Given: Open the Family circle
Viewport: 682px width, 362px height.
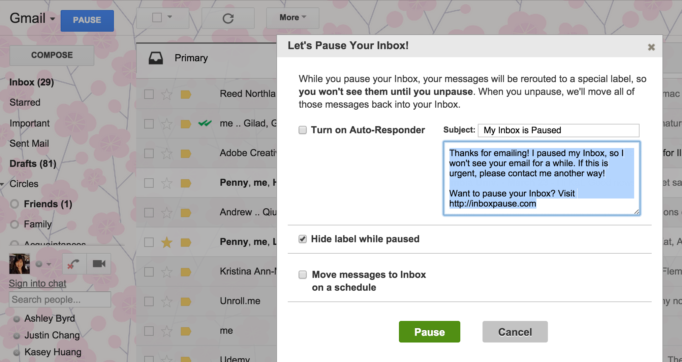Looking at the screenshot, I should tap(38, 224).
